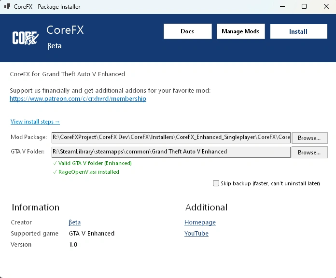Click the Mod Package path field

point(171,138)
